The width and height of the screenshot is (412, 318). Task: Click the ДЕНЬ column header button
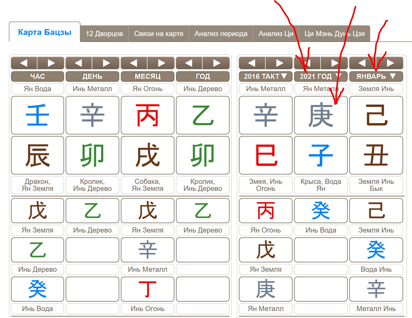(x=92, y=76)
